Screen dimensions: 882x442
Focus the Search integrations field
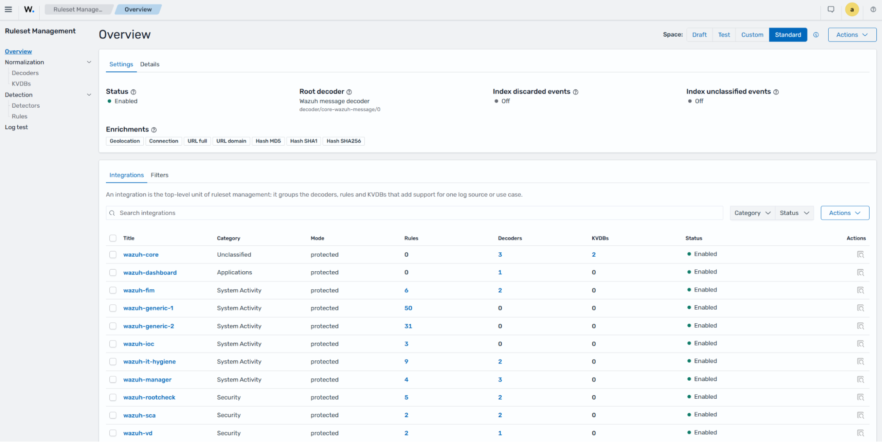coord(414,213)
